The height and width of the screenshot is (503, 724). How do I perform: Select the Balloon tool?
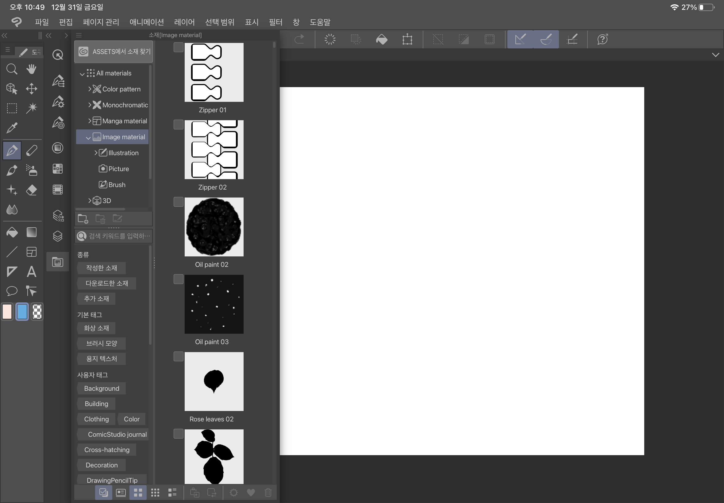[x=12, y=291]
